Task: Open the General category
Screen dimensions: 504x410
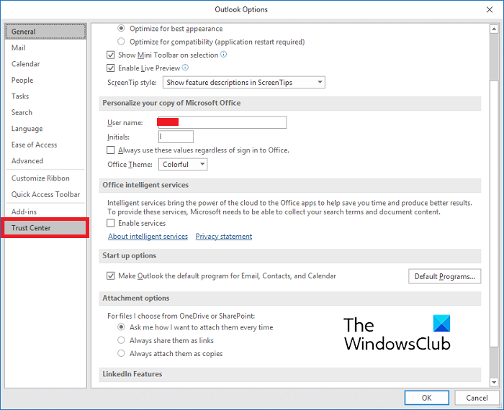Action: 45,32
